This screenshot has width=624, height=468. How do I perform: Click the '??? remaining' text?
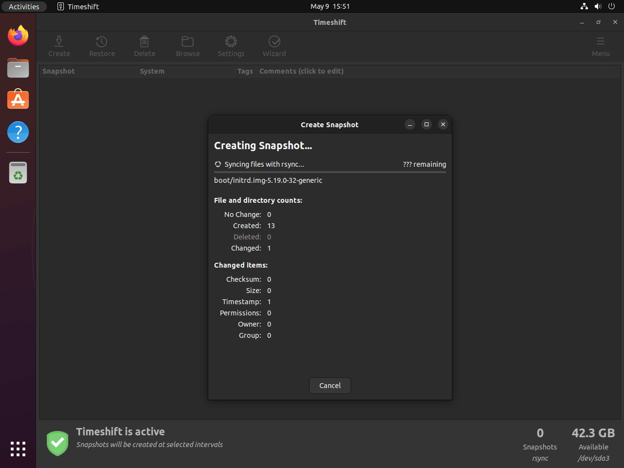[424, 164]
